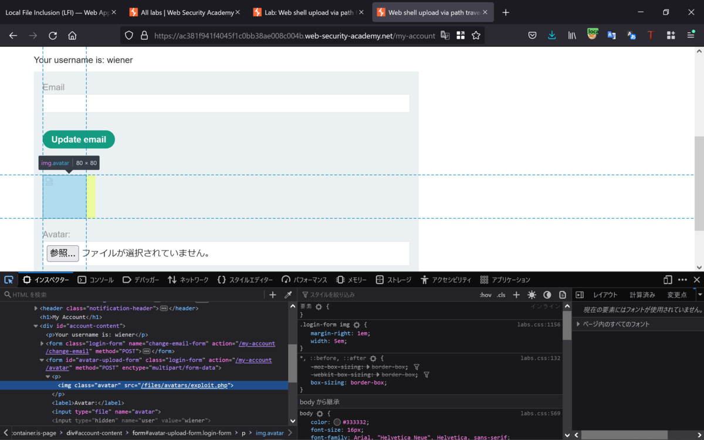Toggle the three-pane inspector sidebar icon

click(579, 295)
